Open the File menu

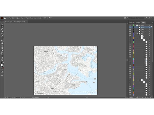pyautogui.click(x=10, y=18)
